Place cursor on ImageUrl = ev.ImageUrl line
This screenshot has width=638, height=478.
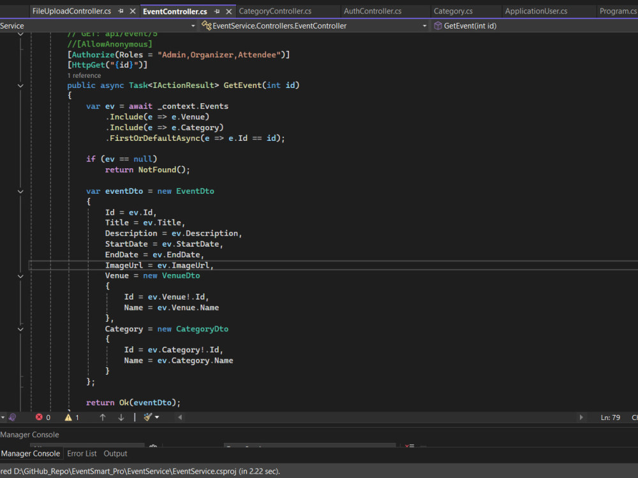[x=159, y=265]
